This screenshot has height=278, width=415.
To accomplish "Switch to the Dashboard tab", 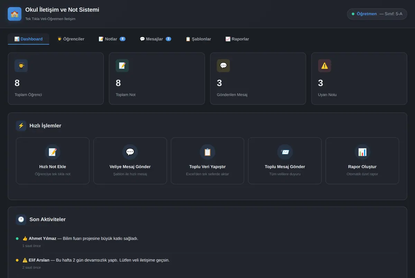I will (x=28, y=39).
